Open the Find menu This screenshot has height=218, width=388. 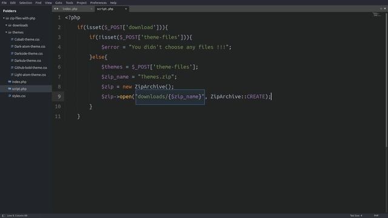pos(38,2)
